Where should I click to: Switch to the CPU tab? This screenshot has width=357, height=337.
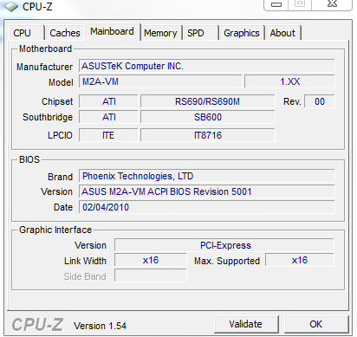click(27, 33)
